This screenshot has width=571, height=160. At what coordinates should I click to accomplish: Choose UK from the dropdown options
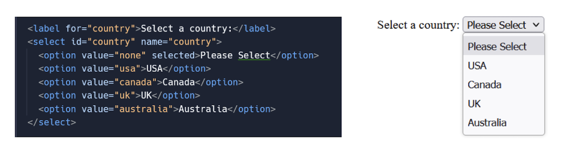point(503,103)
